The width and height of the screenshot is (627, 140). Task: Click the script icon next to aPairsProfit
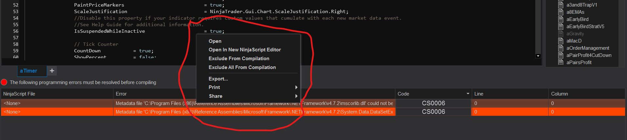coord(561,62)
